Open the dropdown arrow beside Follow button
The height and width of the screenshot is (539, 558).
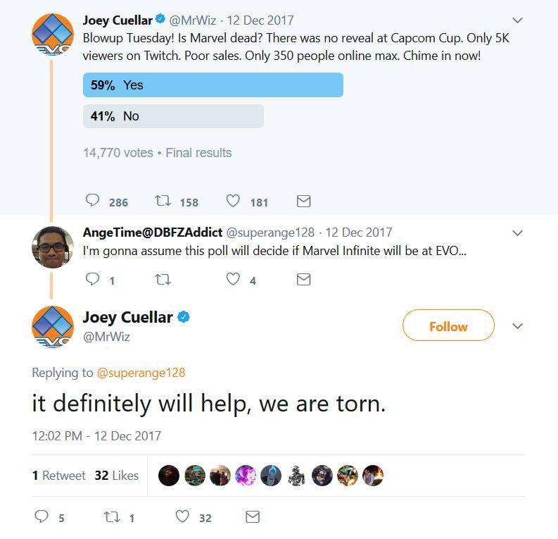[518, 326]
